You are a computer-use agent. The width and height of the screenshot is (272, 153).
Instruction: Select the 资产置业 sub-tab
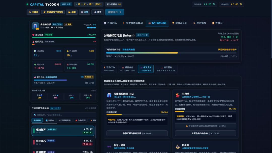166,69
